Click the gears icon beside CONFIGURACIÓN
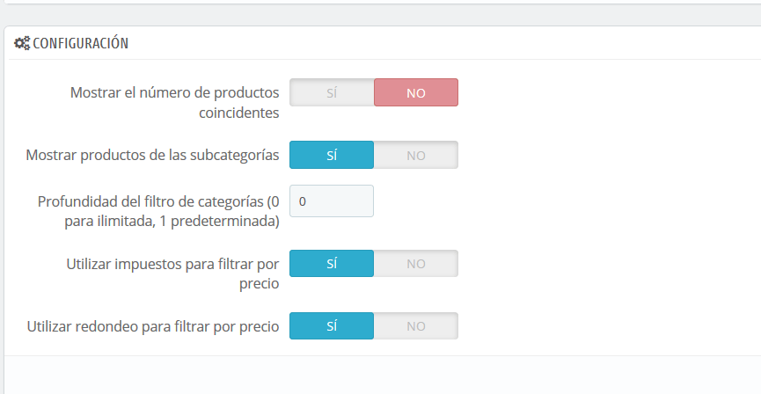The width and height of the screenshot is (761, 394). pos(22,43)
